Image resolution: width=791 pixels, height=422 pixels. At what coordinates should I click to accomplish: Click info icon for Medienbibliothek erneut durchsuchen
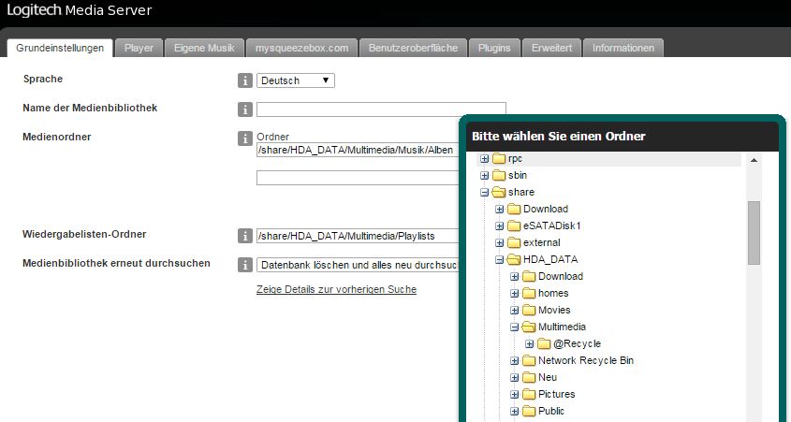245,265
